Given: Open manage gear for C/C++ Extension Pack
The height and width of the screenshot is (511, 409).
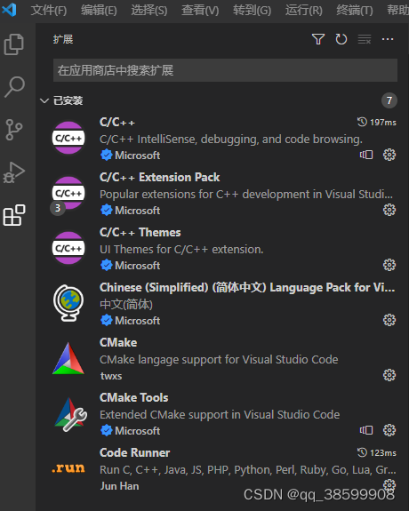Looking at the screenshot, I should tap(389, 210).
